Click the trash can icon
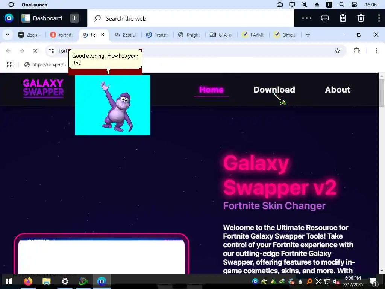 click(x=361, y=18)
